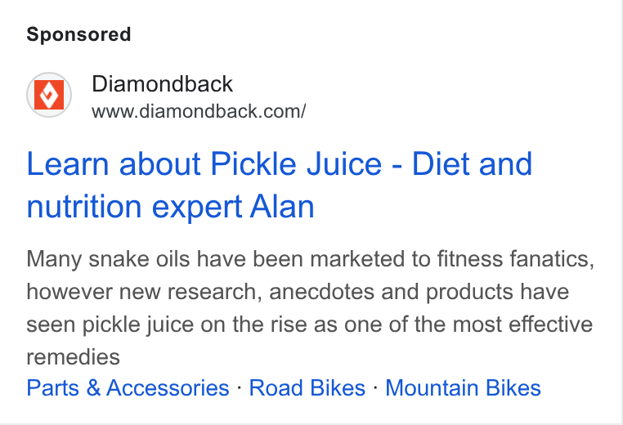Open the Parts & Accessories sitelink
Viewport: 623px width, 425px height.
pos(128,387)
